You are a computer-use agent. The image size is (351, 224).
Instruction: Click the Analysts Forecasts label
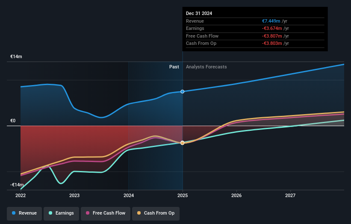(206, 67)
